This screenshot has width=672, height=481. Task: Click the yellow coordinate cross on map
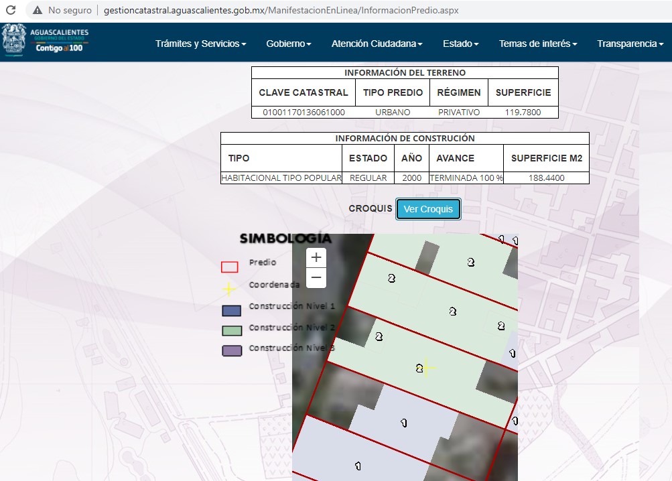426,368
